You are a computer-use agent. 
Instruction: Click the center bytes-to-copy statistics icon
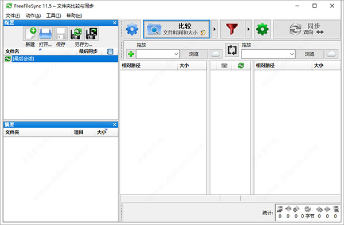coord(308,209)
